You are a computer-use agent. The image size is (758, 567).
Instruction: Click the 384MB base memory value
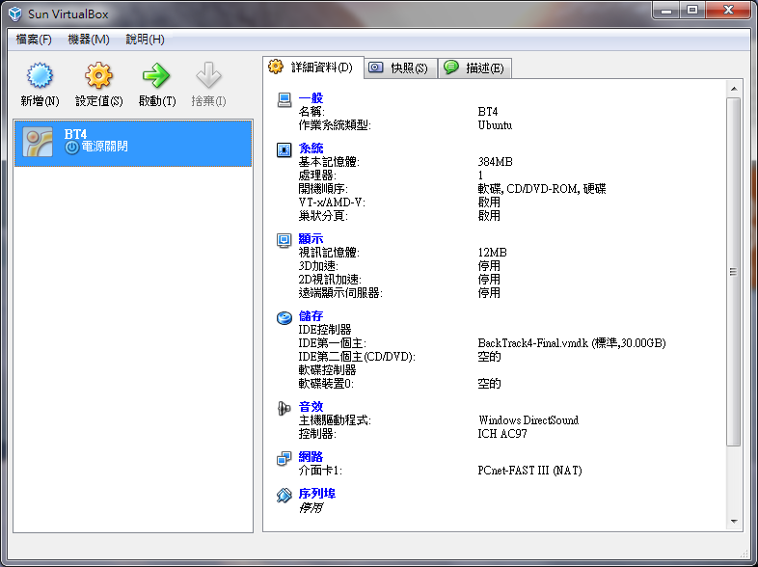pos(495,162)
